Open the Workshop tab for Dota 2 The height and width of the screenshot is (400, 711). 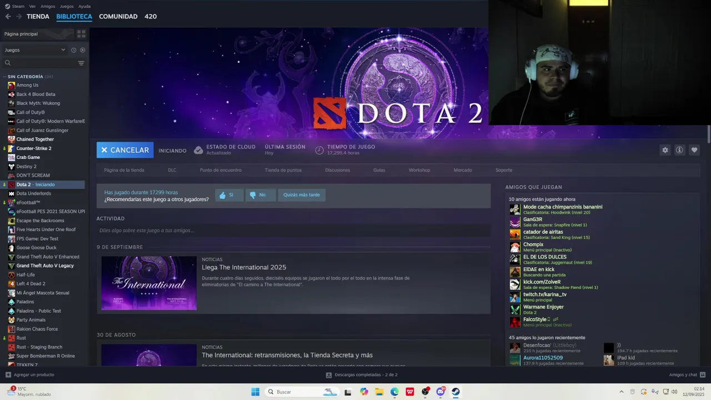[419, 170]
